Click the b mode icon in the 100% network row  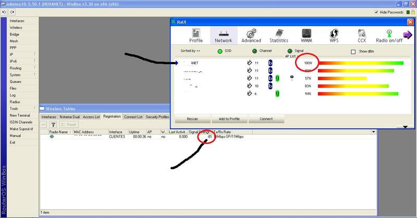pyautogui.click(x=270, y=63)
